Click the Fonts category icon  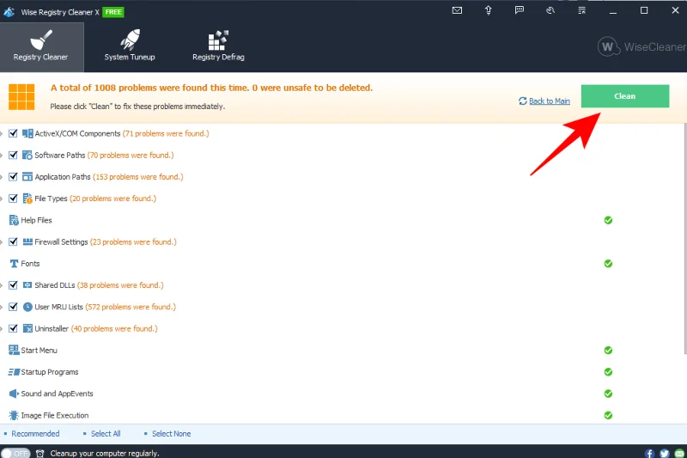tap(14, 264)
